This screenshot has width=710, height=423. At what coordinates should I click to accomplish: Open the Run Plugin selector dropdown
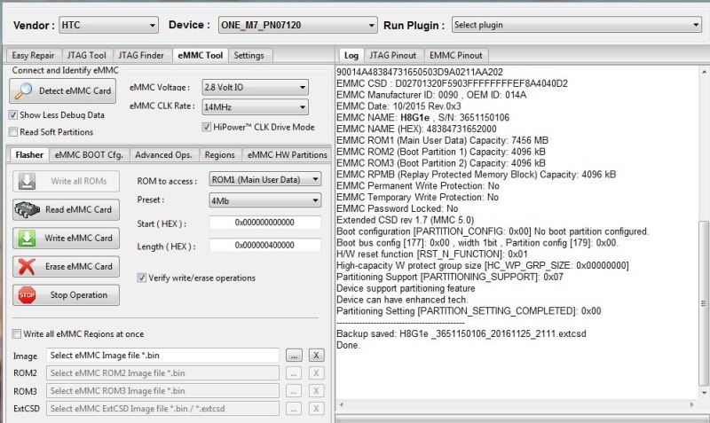click(x=577, y=25)
